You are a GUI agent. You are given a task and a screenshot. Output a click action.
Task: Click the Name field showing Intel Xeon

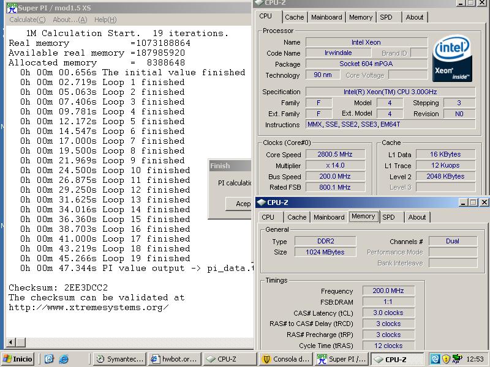click(366, 42)
